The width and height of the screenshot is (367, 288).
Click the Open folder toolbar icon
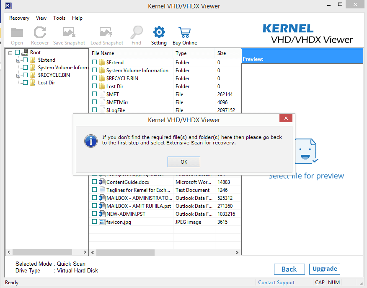[17, 33]
